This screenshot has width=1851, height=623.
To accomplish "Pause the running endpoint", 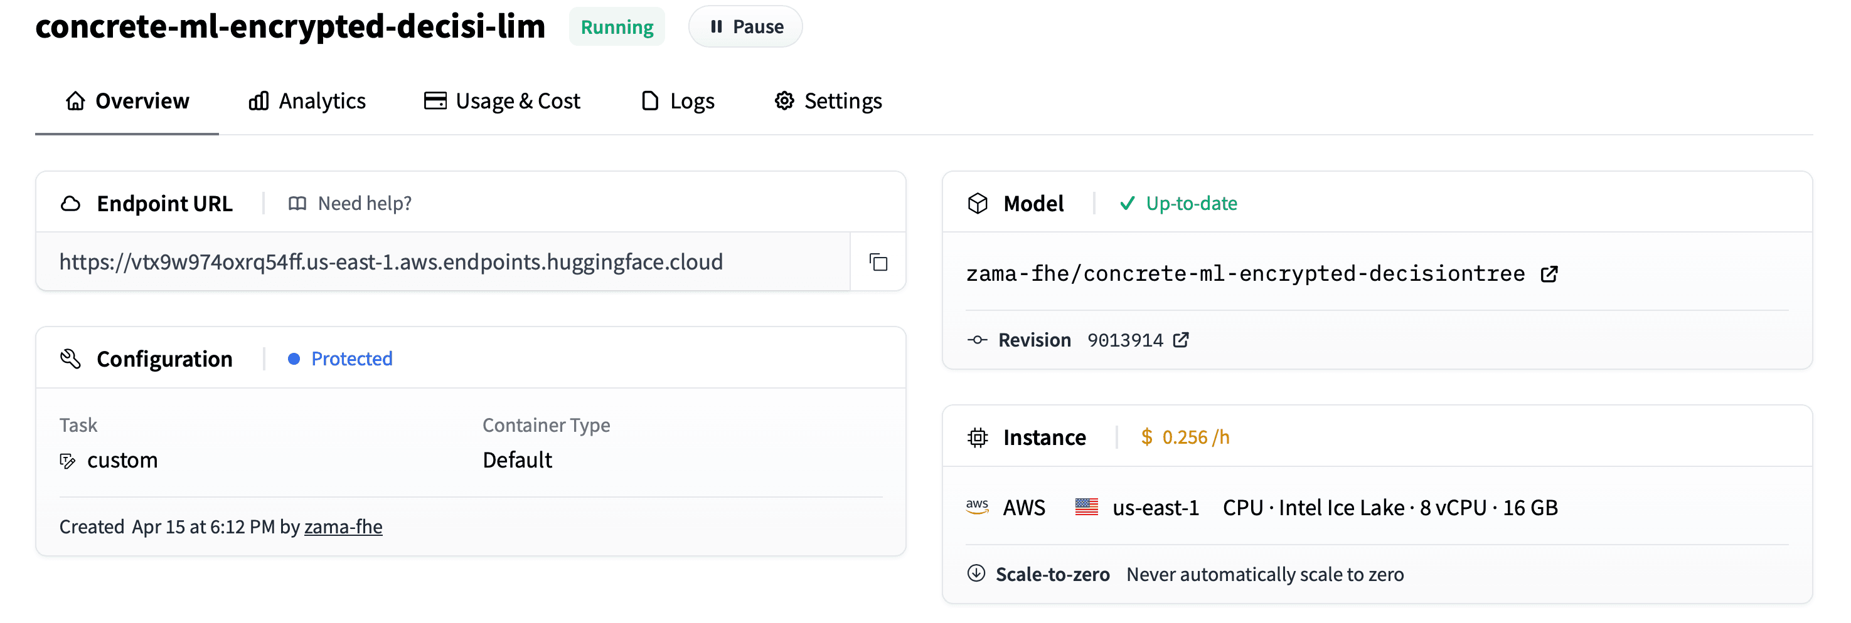I will 745,26.
